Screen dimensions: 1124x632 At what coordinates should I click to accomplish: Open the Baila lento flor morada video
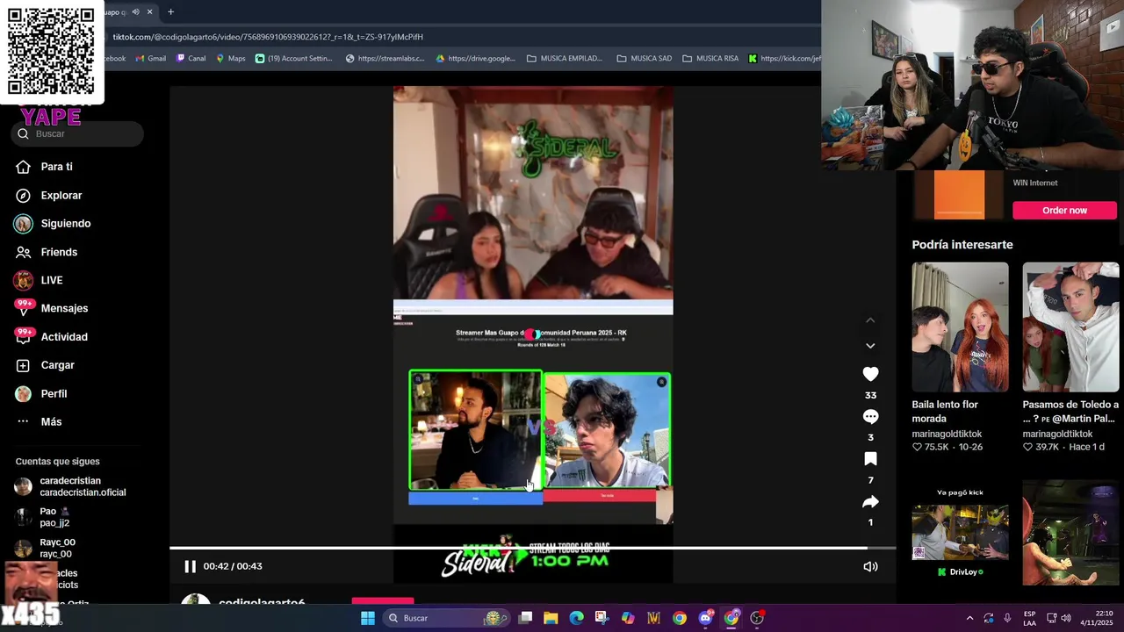click(x=960, y=327)
